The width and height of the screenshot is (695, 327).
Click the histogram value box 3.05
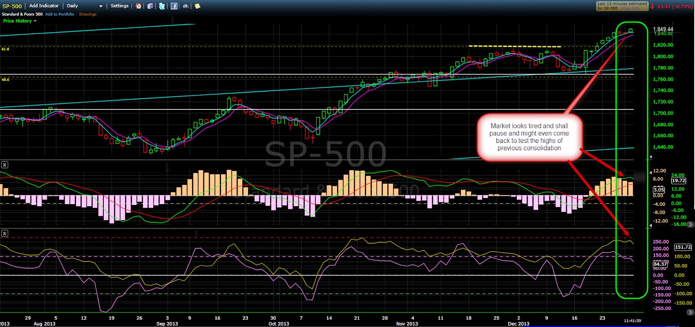tap(659, 190)
